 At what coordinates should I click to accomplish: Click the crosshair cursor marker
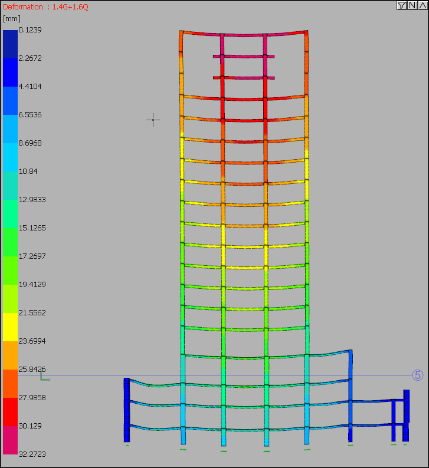153,120
